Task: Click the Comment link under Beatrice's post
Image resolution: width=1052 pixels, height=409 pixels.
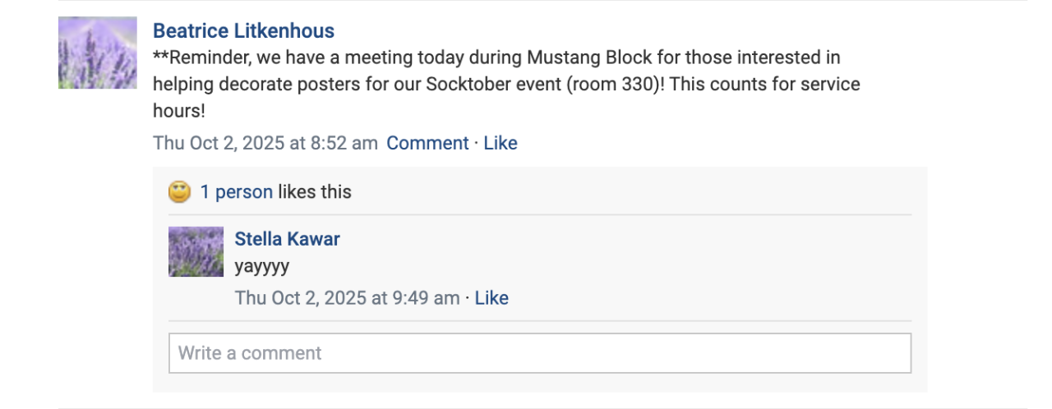Action: click(x=427, y=143)
